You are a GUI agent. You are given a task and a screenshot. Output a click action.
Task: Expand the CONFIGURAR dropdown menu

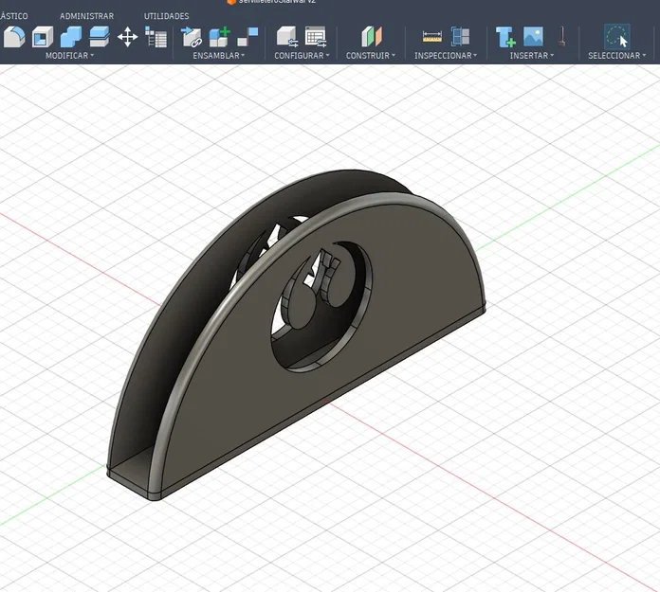coord(302,56)
